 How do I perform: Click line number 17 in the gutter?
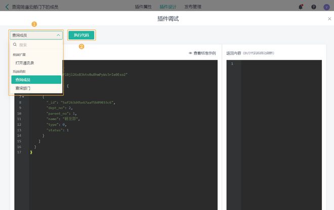tap(19, 152)
